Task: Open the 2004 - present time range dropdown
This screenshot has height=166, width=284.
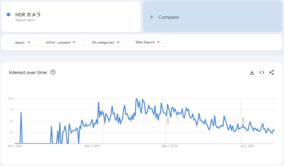Action: [x=60, y=42]
